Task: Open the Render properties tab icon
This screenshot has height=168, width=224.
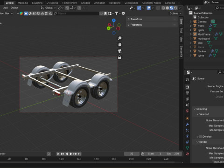Action: coord(187,87)
